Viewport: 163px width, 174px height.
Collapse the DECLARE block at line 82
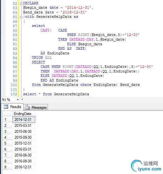[21, 3]
